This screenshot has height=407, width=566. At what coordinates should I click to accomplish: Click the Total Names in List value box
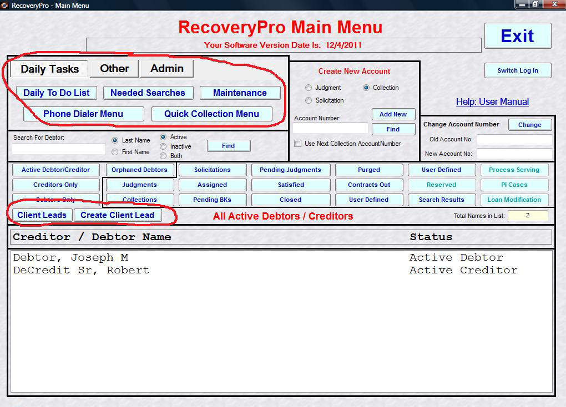click(528, 215)
